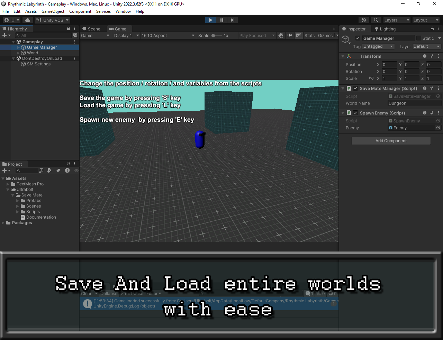Disable the Save Mate Manager script checkbox
Viewport: 443px width, 340px height.
coord(355,88)
